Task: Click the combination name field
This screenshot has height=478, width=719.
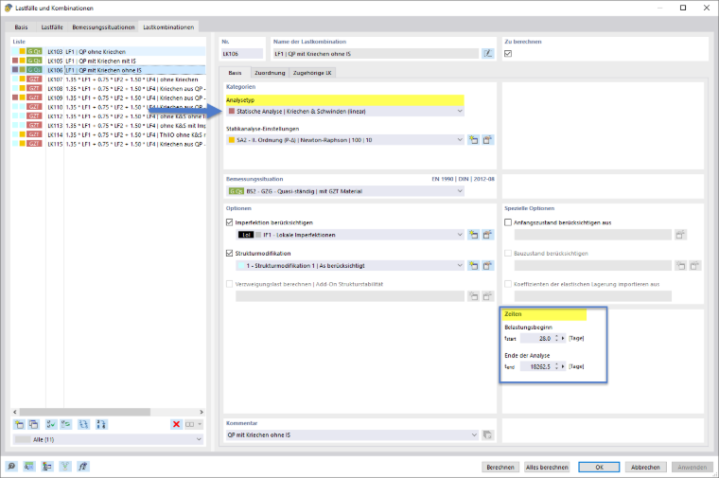Action: 376,54
